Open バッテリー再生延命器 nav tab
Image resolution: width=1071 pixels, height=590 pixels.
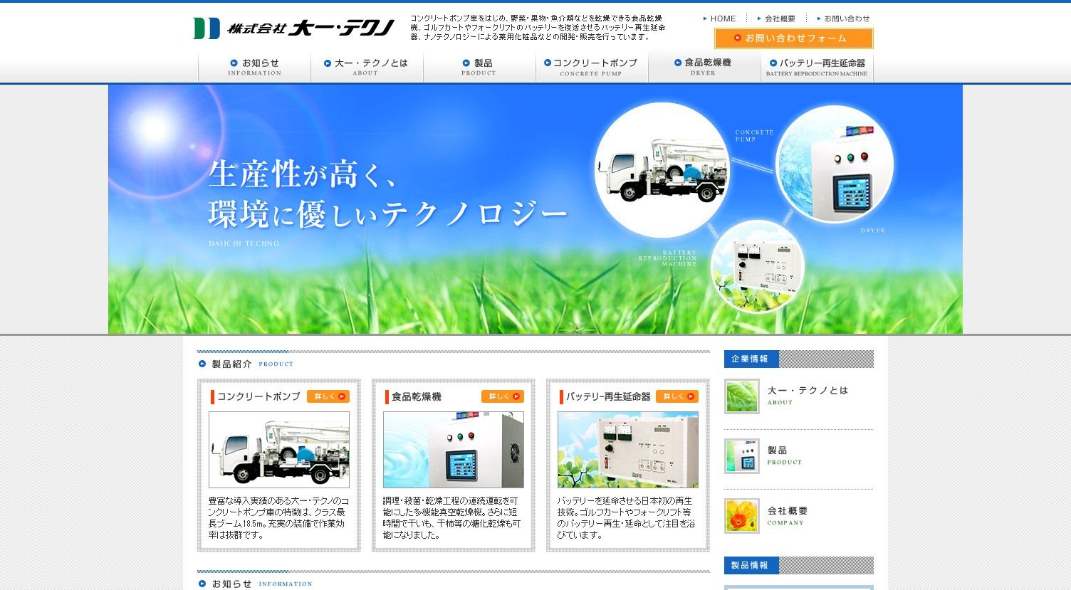pos(817,67)
